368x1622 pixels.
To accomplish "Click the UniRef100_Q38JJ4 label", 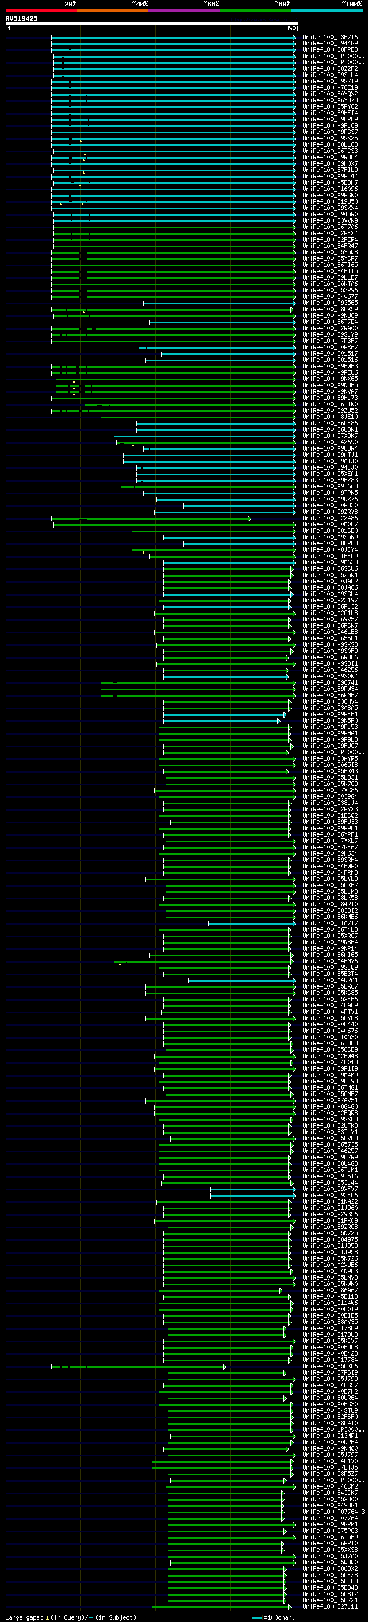I will pyautogui.click(x=329, y=803).
